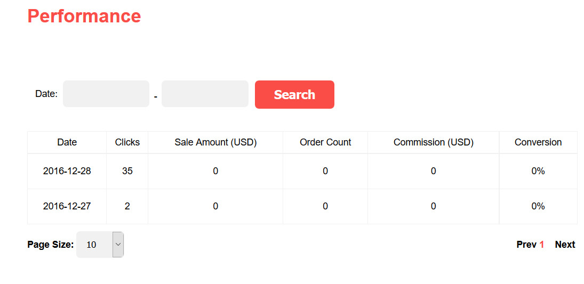Click the Sale Amount (USD) header

pyautogui.click(x=215, y=142)
